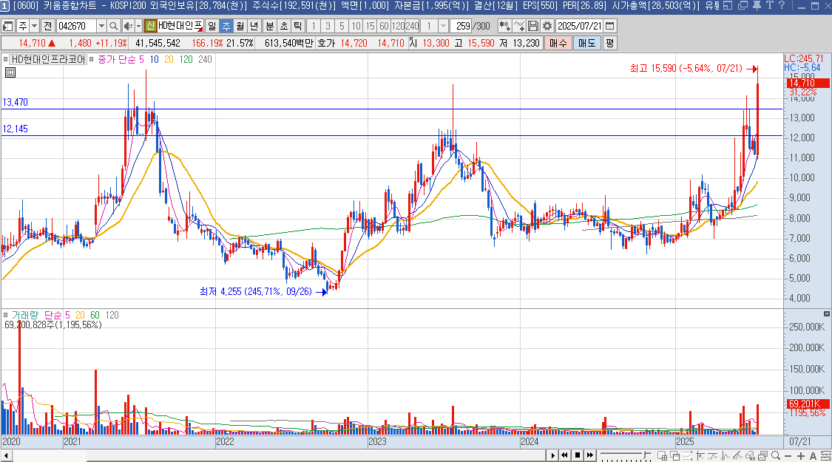The height and width of the screenshot is (462, 832).
Task: Click the window grid layout icon in bottom toolbar
Action: tap(662, 455)
